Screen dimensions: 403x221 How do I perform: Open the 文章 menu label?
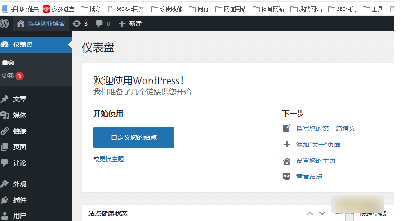pyautogui.click(x=20, y=99)
